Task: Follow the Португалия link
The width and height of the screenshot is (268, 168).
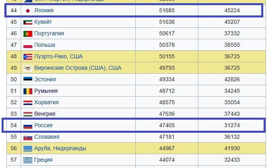Action: [49, 33]
